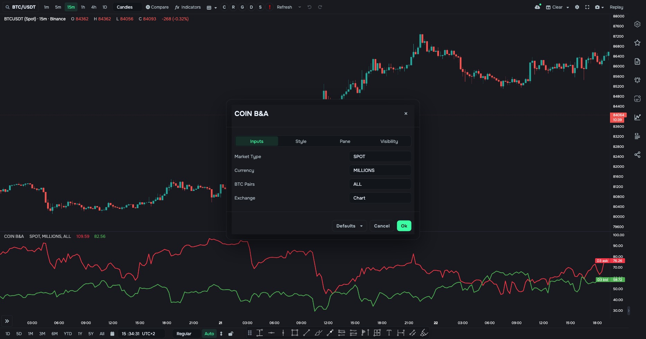The image size is (646, 339).
Task: Click the Refresh button
Action: point(284,7)
